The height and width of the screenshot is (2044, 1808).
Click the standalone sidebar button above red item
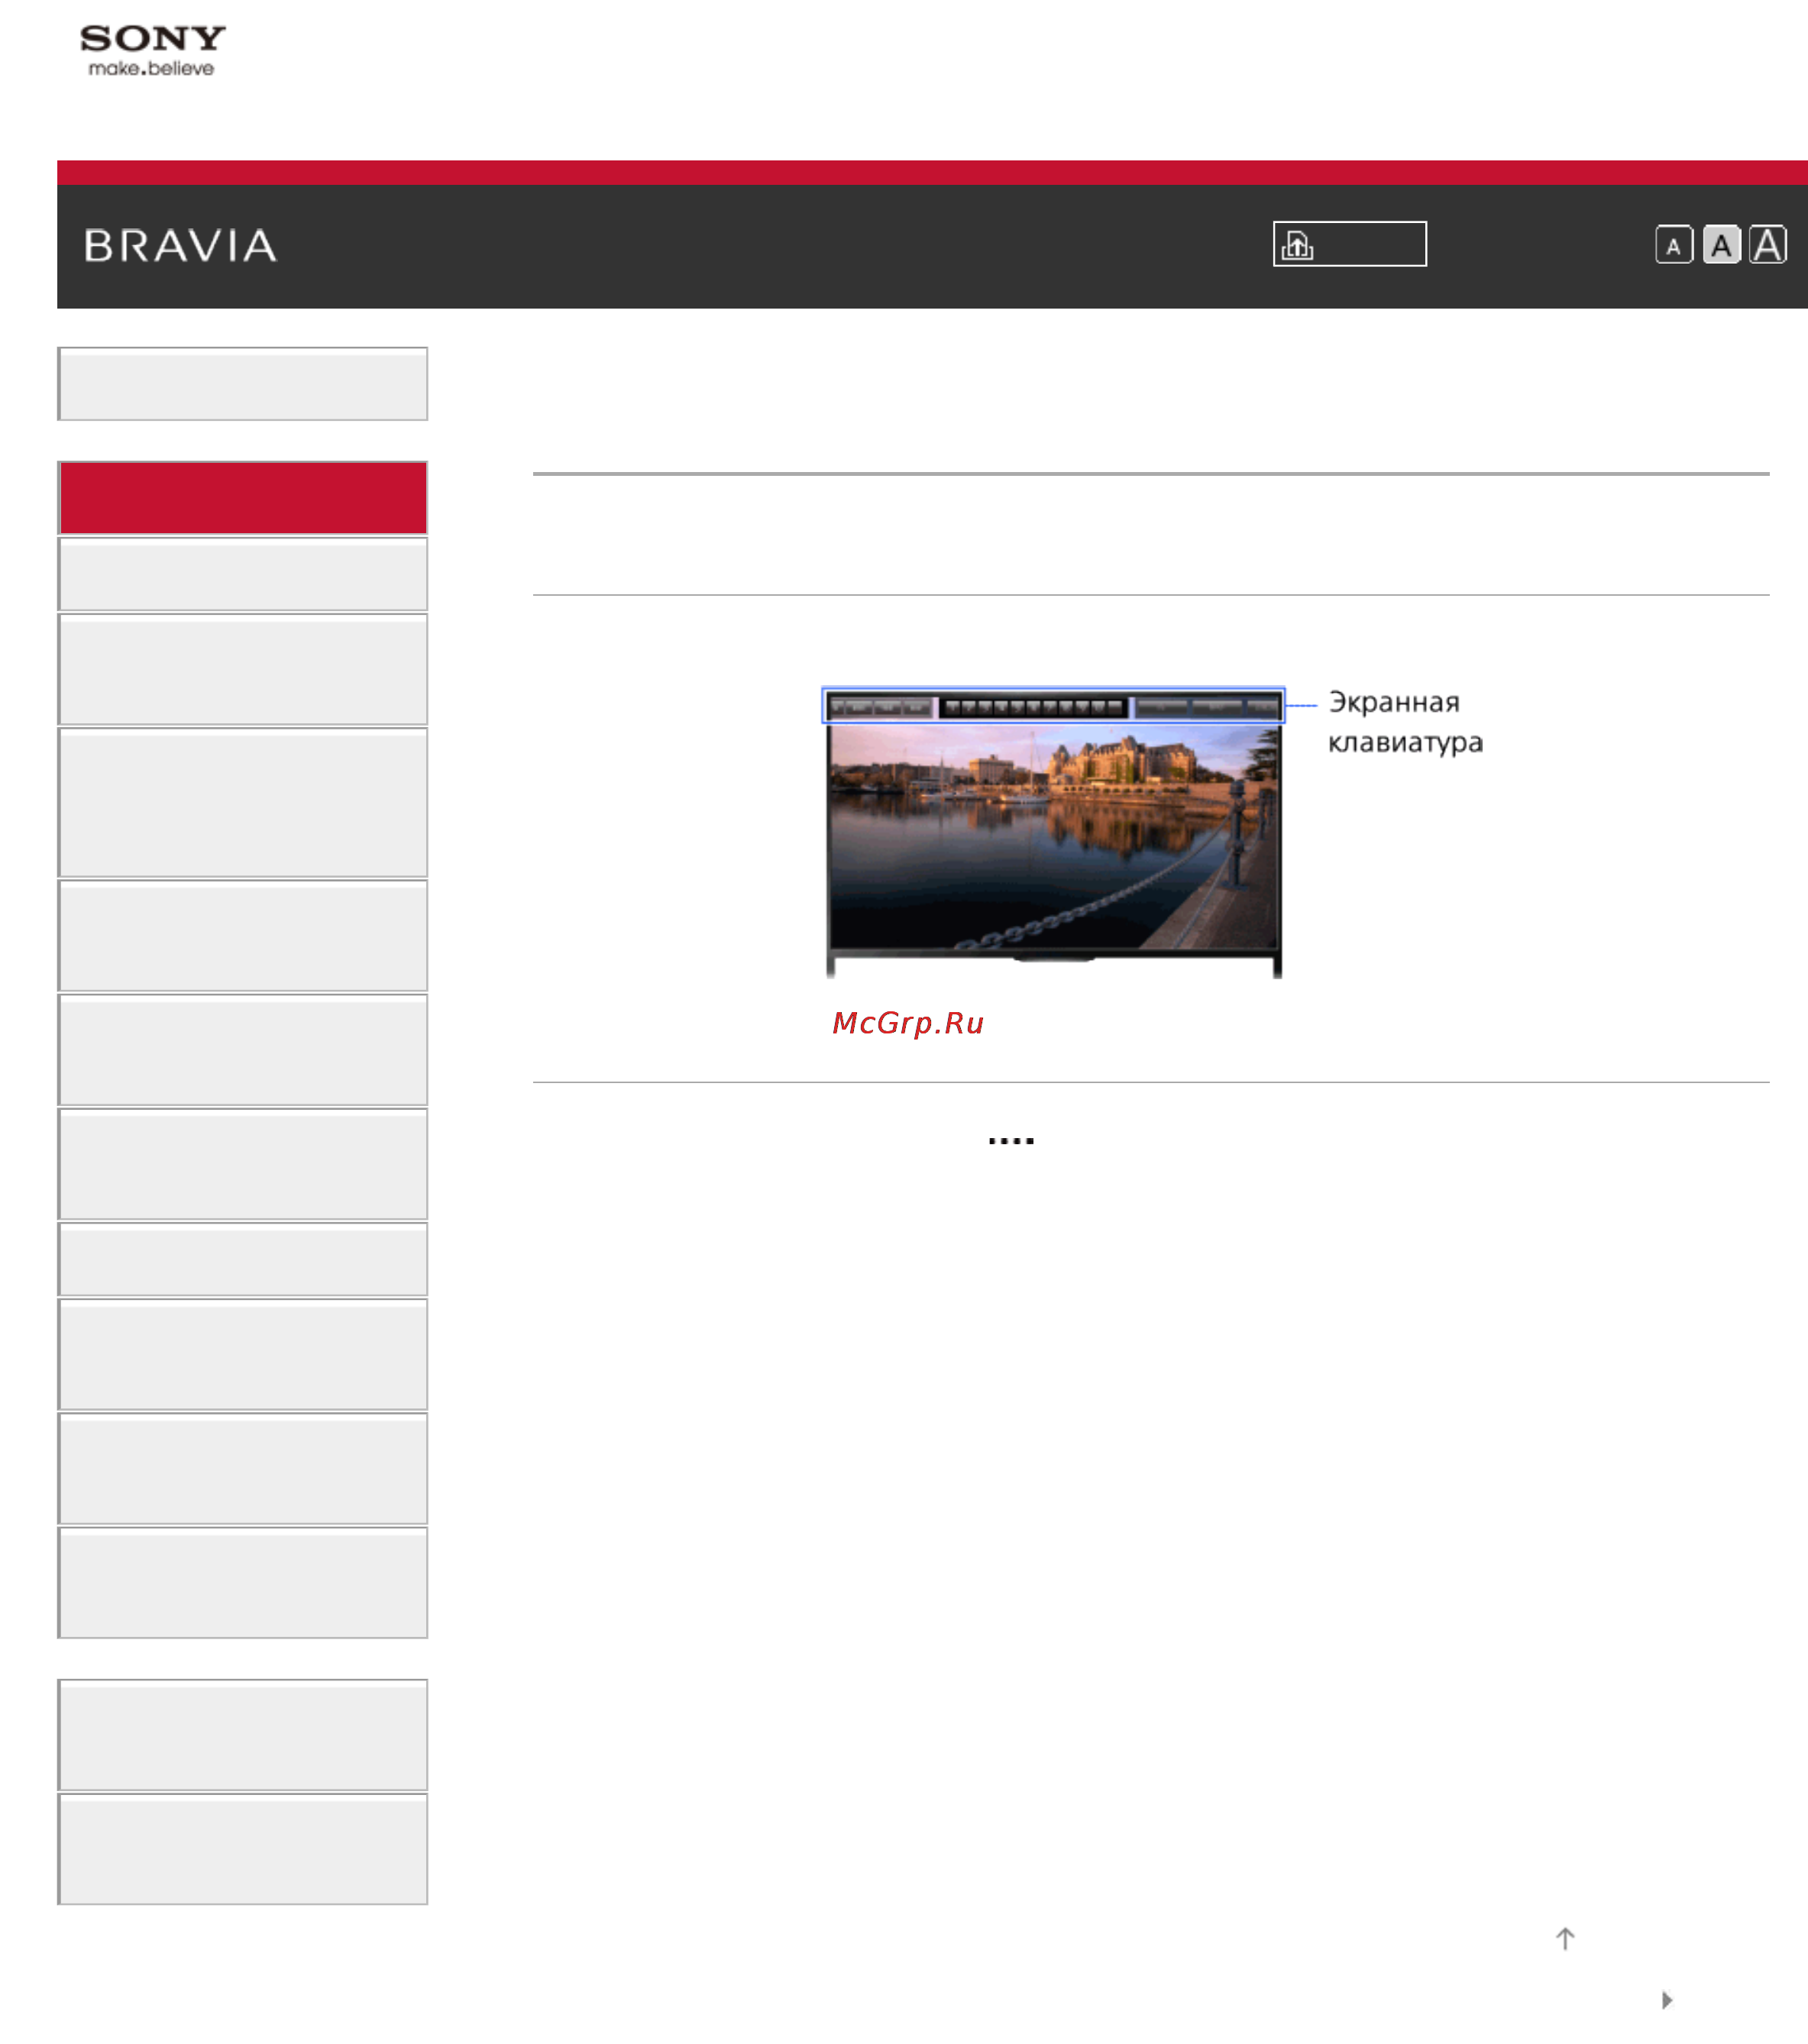tap(243, 384)
